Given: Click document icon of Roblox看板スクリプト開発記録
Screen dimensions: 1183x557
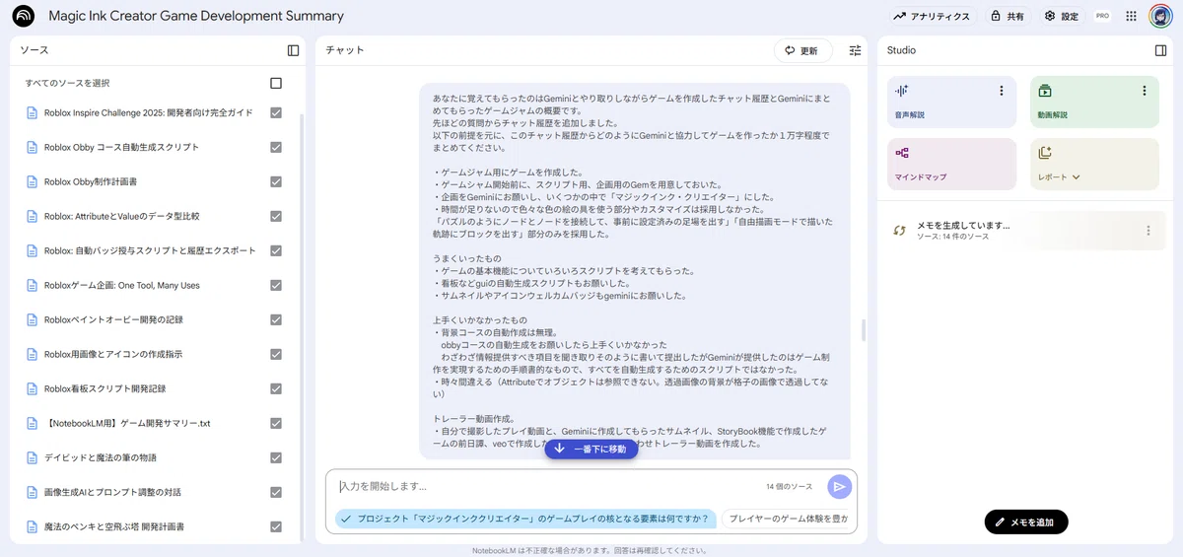Looking at the screenshot, I should click(x=32, y=388).
